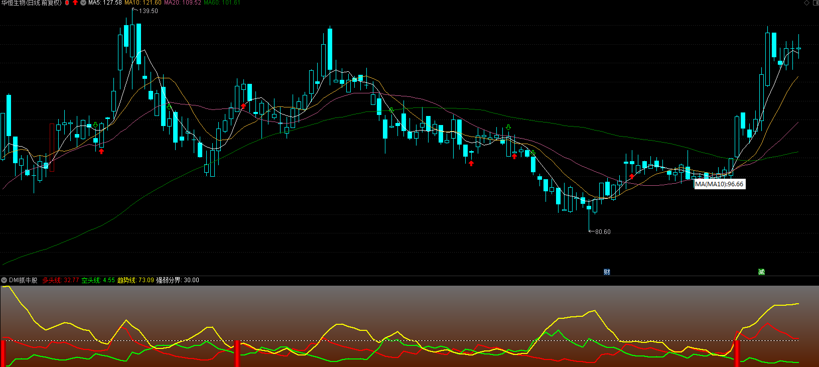Click the 趋势线: 73.09 value
819x367 pixels.
[x=135, y=280]
